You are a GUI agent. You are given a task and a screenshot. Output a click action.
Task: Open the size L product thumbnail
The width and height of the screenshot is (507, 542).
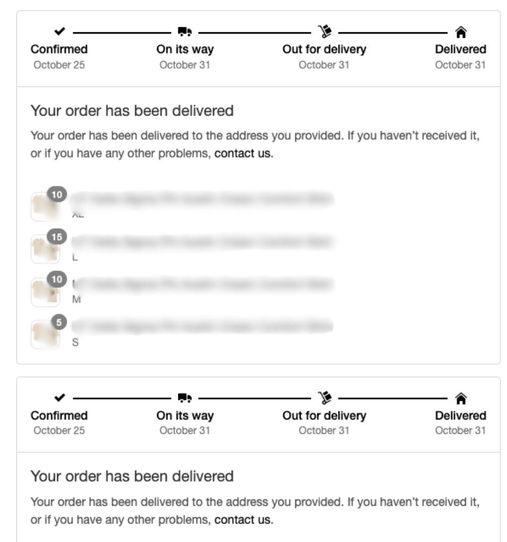point(45,249)
